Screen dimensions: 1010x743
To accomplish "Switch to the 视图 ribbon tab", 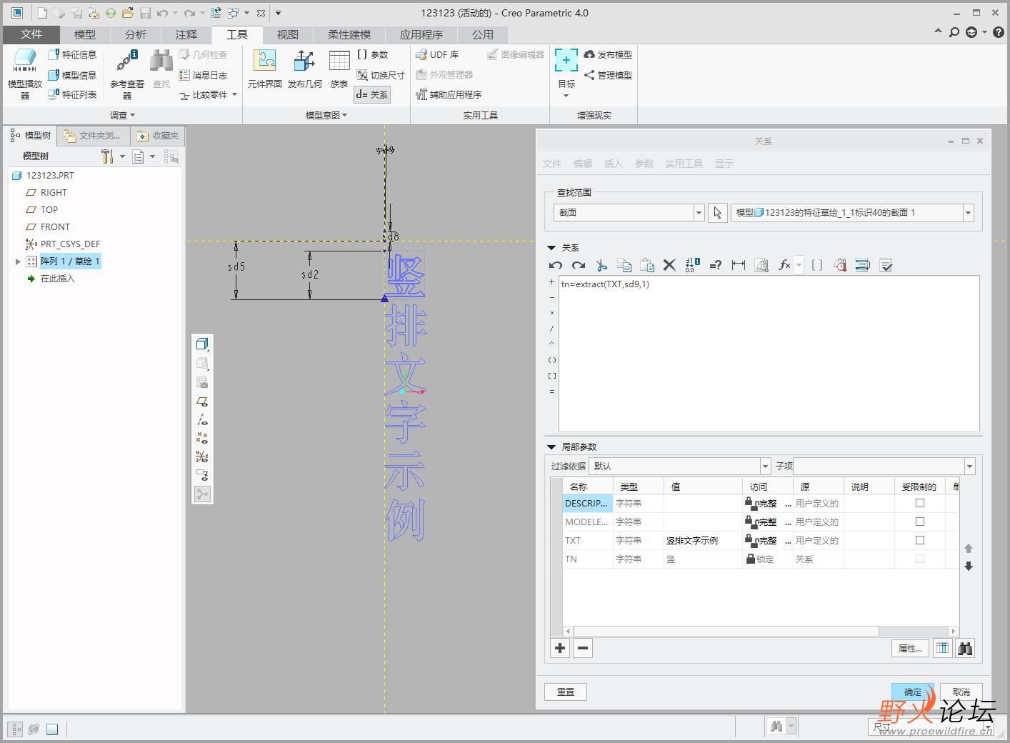I will pyautogui.click(x=288, y=34).
